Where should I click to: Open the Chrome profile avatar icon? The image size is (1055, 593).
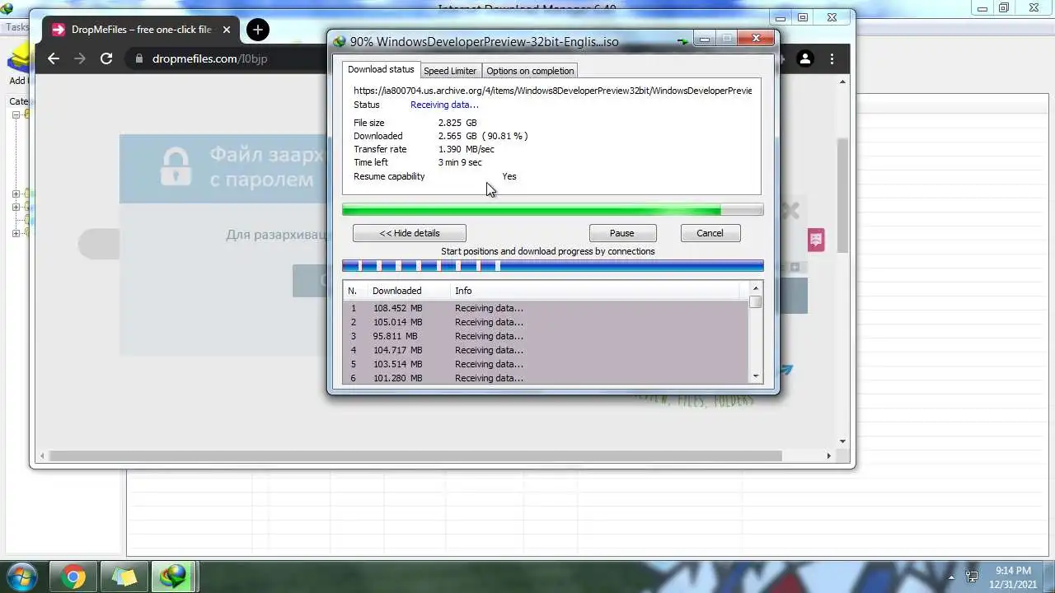805,58
